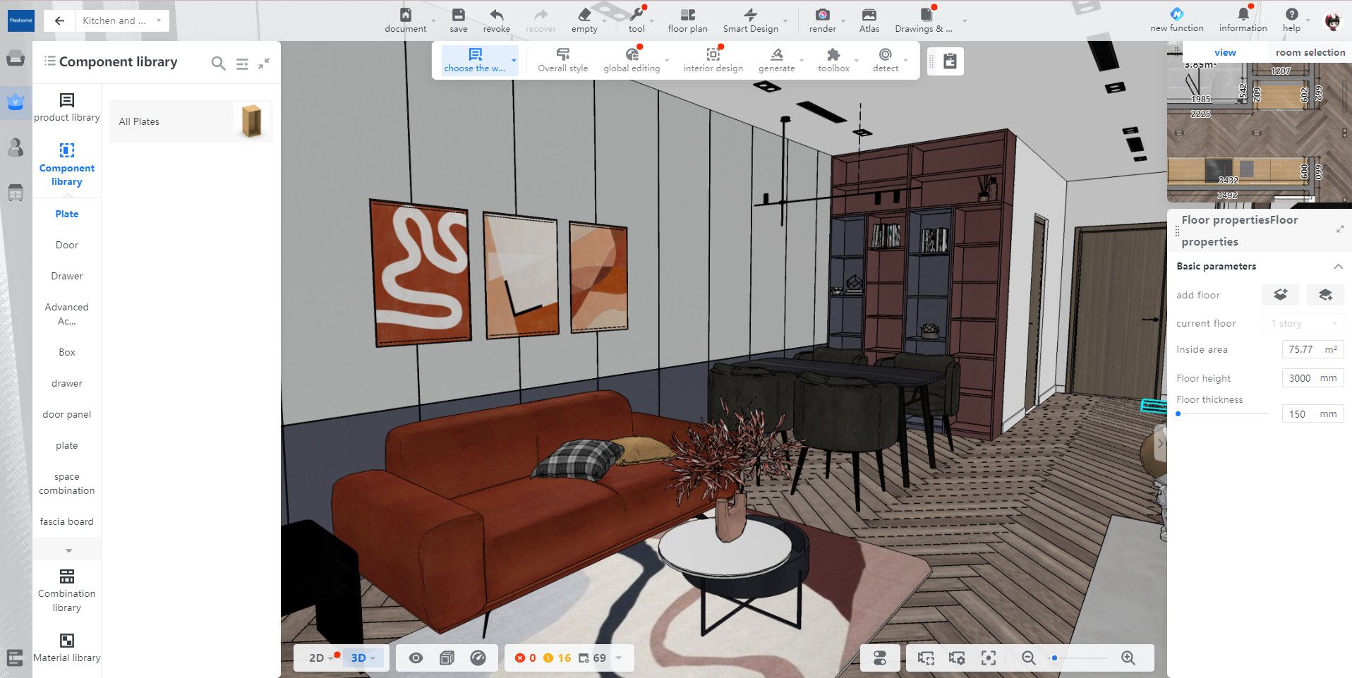Click the fit-to-screen focus icon

click(989, 658)
